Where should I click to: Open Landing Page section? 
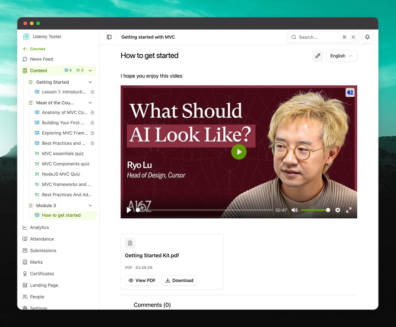click(44, 285)
